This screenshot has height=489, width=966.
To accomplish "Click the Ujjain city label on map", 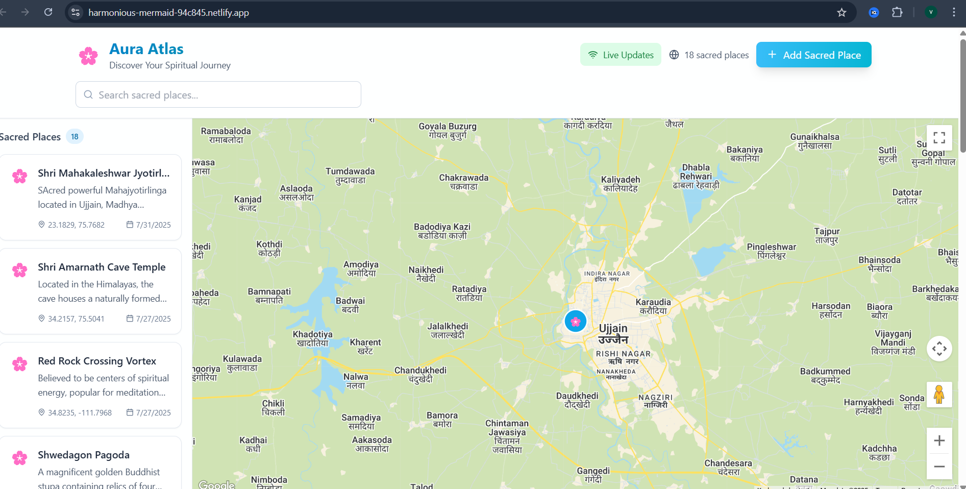I will point(613,334).
